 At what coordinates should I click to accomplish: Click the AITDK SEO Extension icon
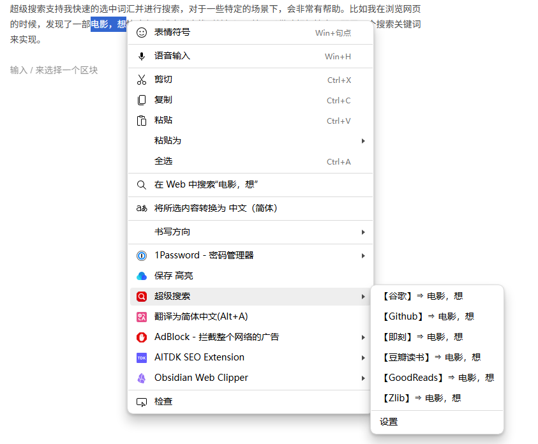tap(141, 357)
